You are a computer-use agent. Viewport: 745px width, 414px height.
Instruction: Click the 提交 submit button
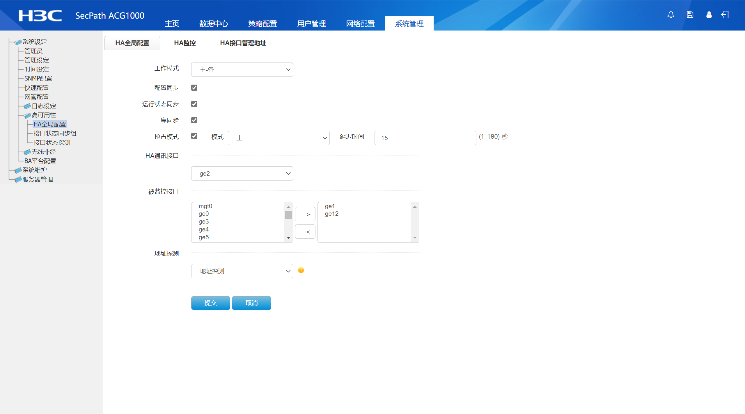pyautogui.click(x=210, y=303)
